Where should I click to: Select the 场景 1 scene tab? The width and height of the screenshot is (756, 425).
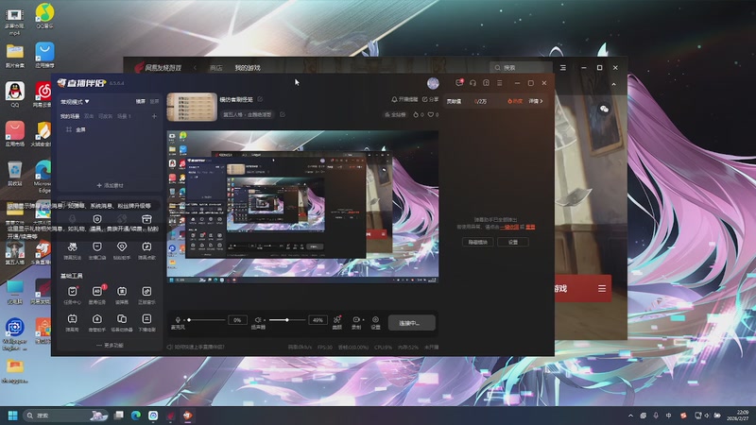(x=124, y=116)
